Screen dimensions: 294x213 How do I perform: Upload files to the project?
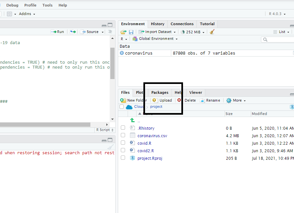163,100
